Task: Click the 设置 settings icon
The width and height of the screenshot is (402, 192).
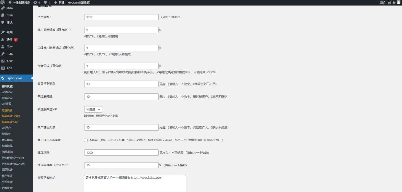Action: pyautogui.click(x=3, y=61)
